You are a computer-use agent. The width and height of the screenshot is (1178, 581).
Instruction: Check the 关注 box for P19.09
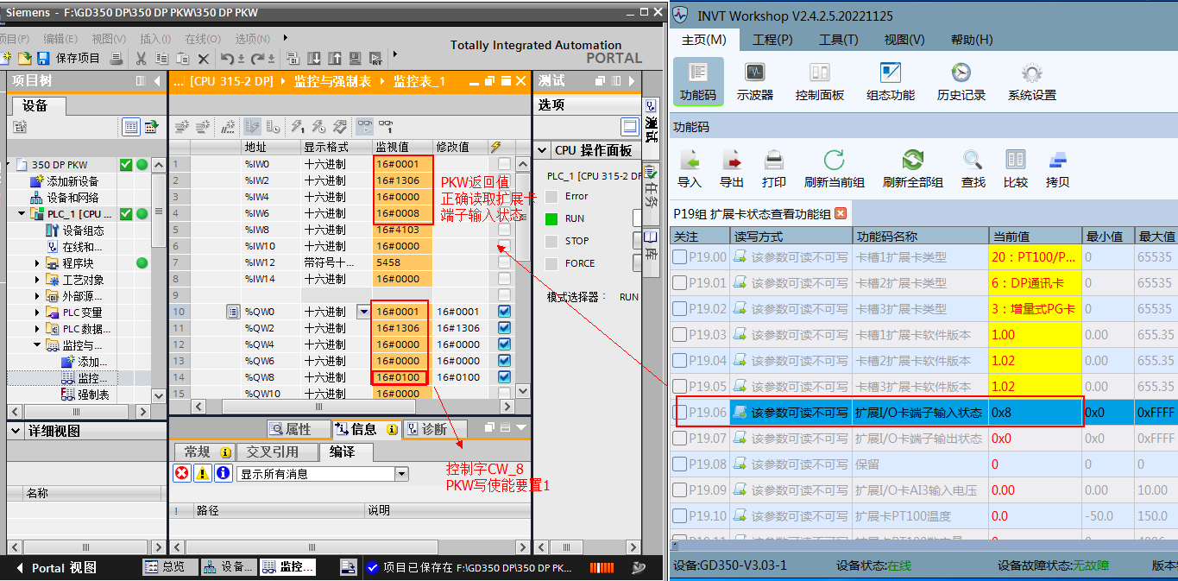point(679,489)
